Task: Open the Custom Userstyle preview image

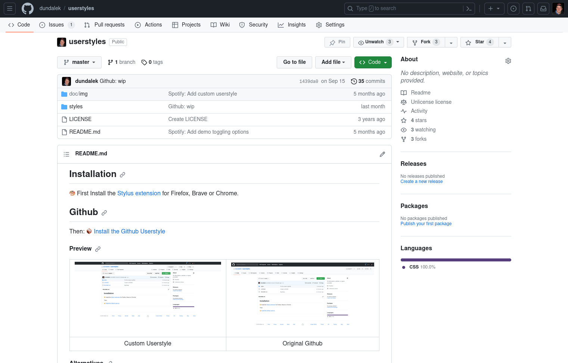Action: click(148, 298)
